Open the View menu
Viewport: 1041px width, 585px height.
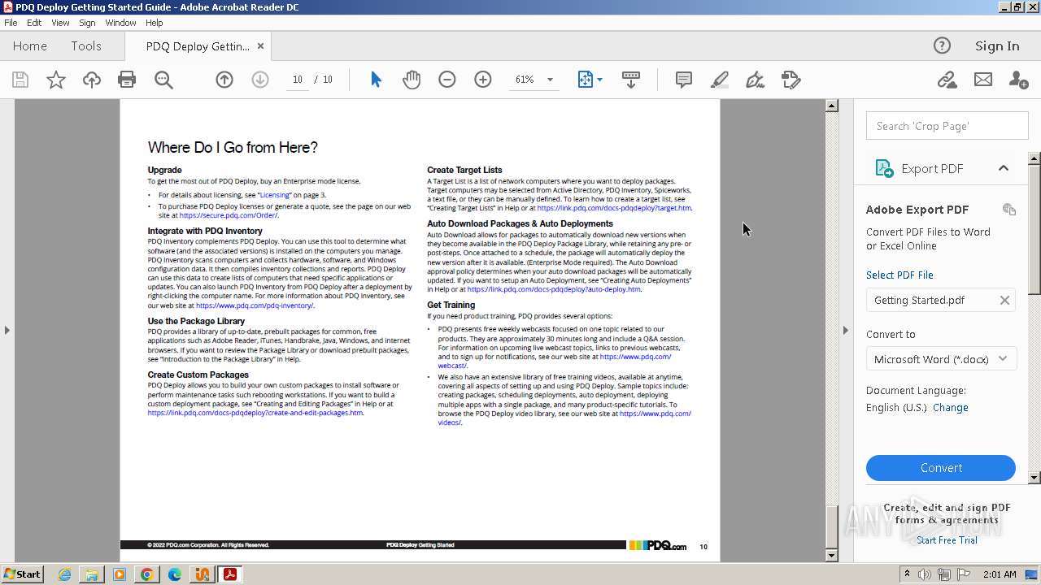(x=61, y=23)
